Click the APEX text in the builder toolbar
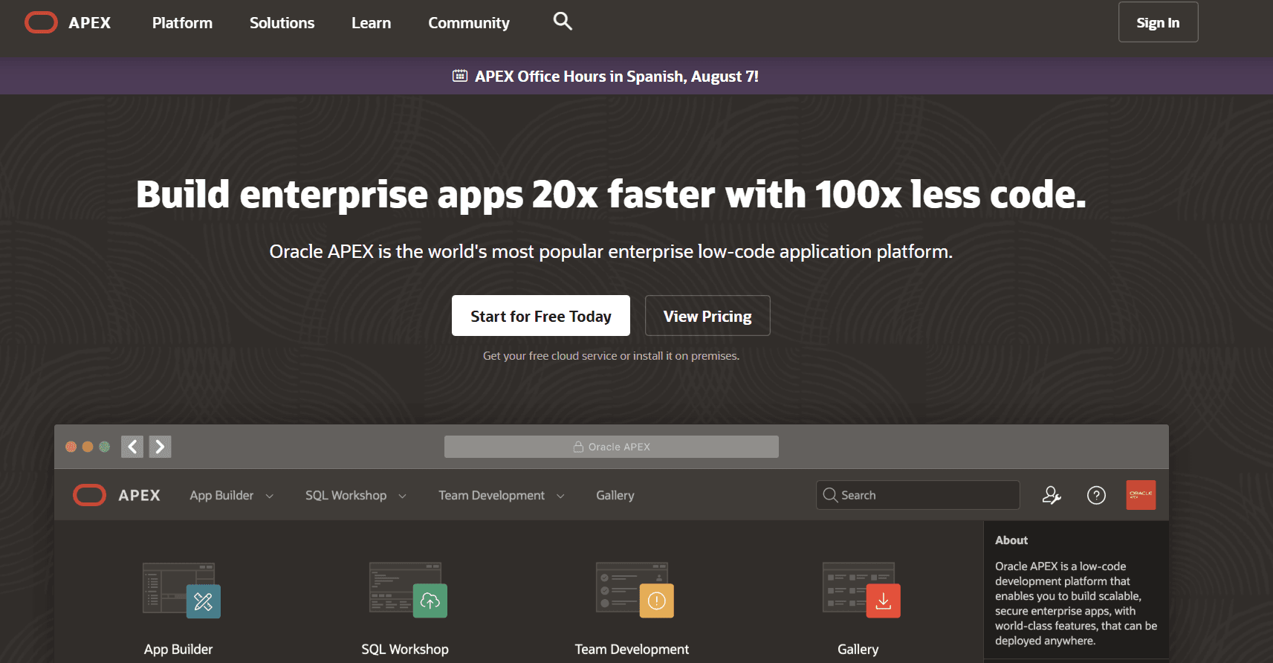The height and width of the screenshot is (663, 1273). pyautogui.click(x=139, y=495)
